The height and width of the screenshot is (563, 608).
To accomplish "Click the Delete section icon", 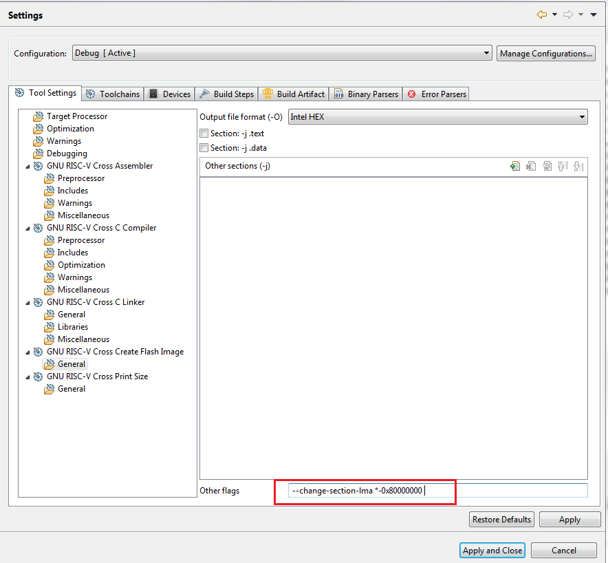I will pyautogui.click(x=531, y=166).
